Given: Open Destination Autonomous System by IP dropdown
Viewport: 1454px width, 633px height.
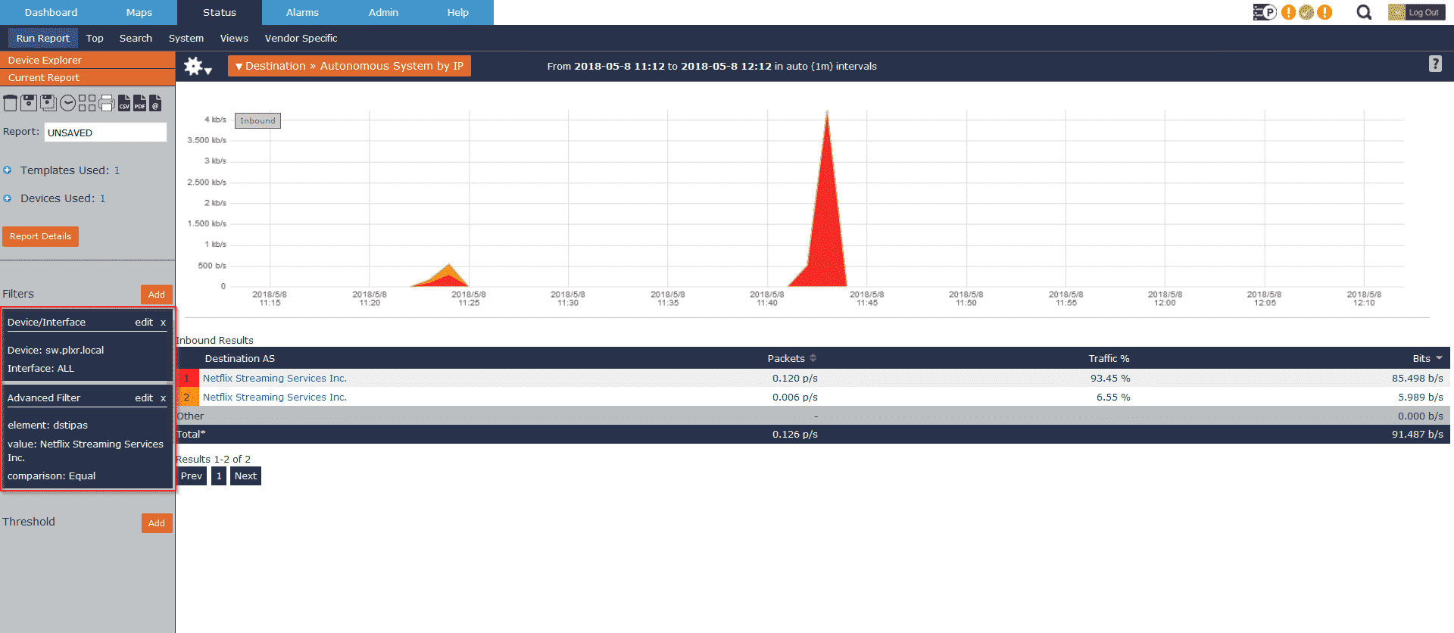Looking at the screenshot, I should pos(349,66).
